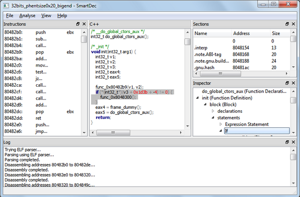Select instruction at 80482e6 jmp

click(43, 131)
